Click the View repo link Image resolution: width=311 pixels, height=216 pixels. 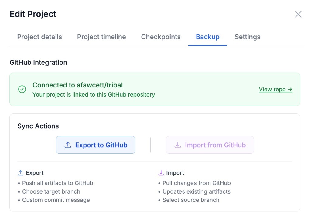click(275, 89)
